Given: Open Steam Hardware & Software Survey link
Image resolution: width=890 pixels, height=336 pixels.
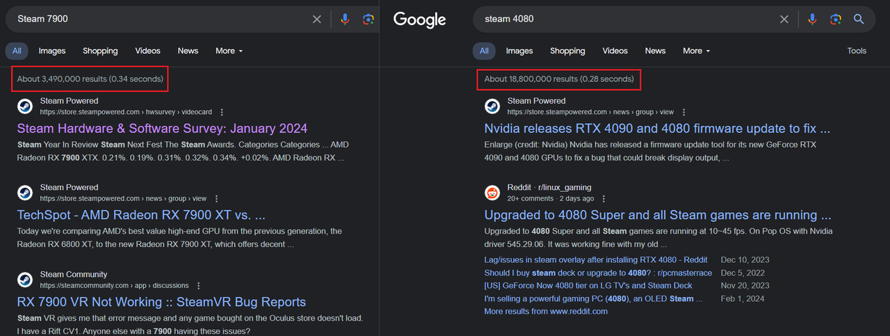Looking at the screenshot, I should [x=162, y=129].
